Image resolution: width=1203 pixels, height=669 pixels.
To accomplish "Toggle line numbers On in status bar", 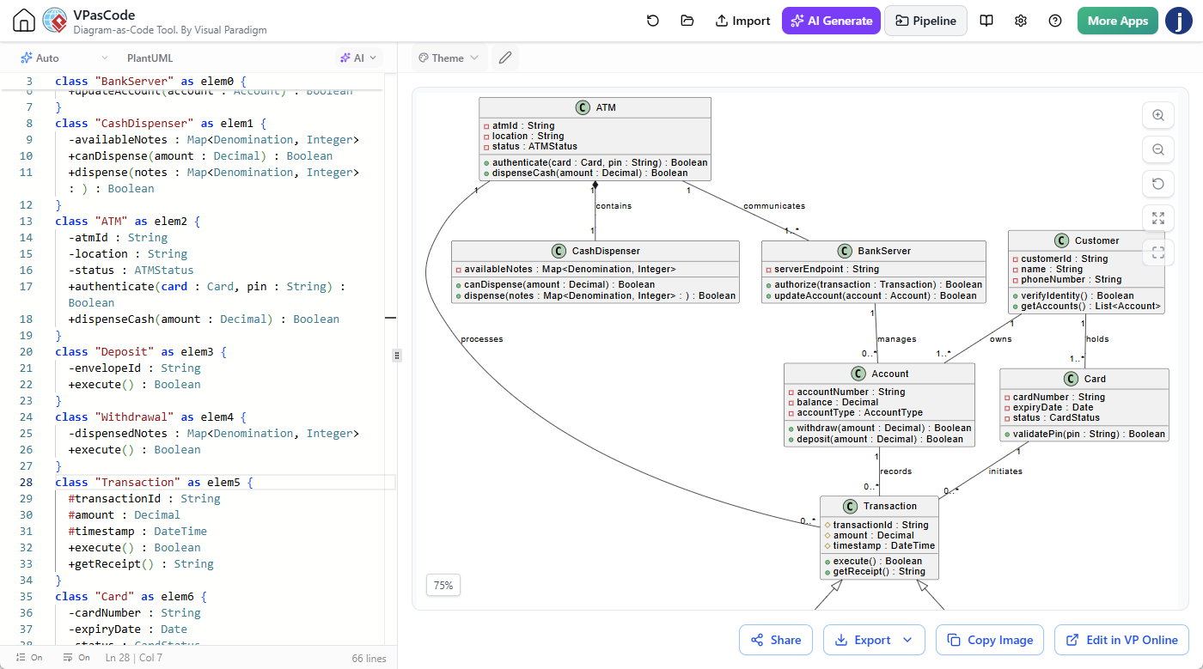I will tap(29, 658).
